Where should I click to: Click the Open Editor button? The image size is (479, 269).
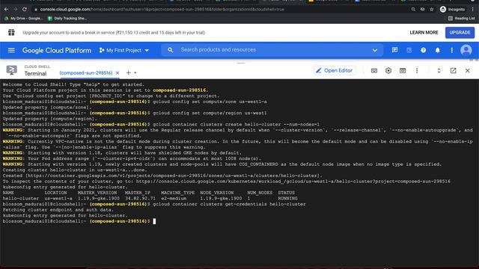click(x=335, y=70)
